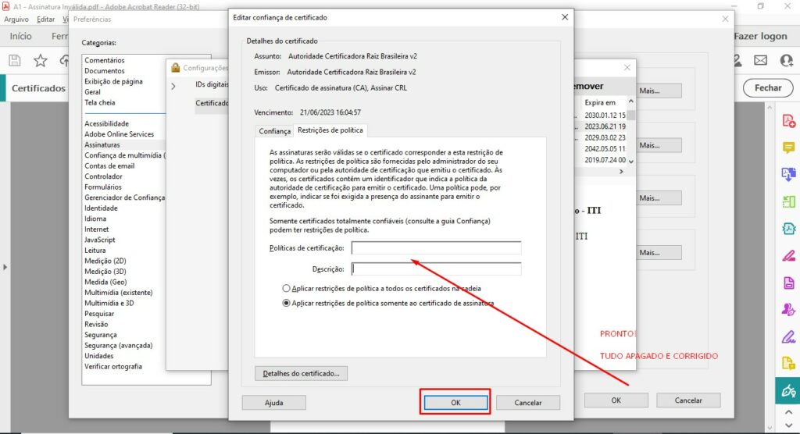Open the yellow Comment tool icon
800x434 pixels.
(788, 148)
